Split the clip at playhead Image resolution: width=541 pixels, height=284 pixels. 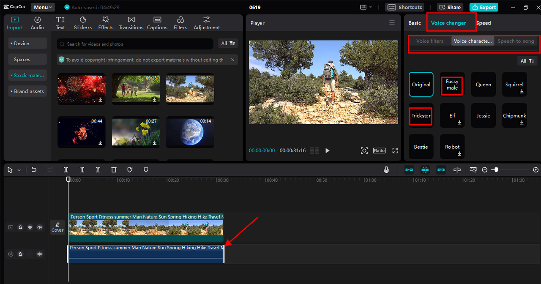(66, 169)
